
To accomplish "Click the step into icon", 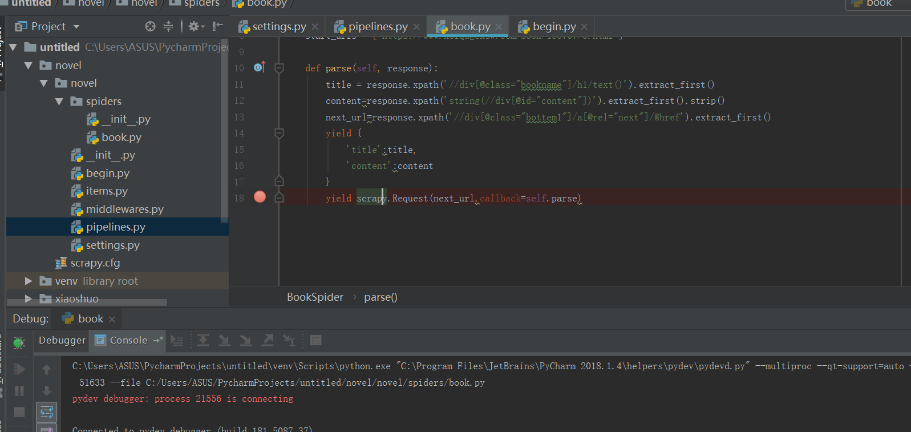I will pos(224,341).
